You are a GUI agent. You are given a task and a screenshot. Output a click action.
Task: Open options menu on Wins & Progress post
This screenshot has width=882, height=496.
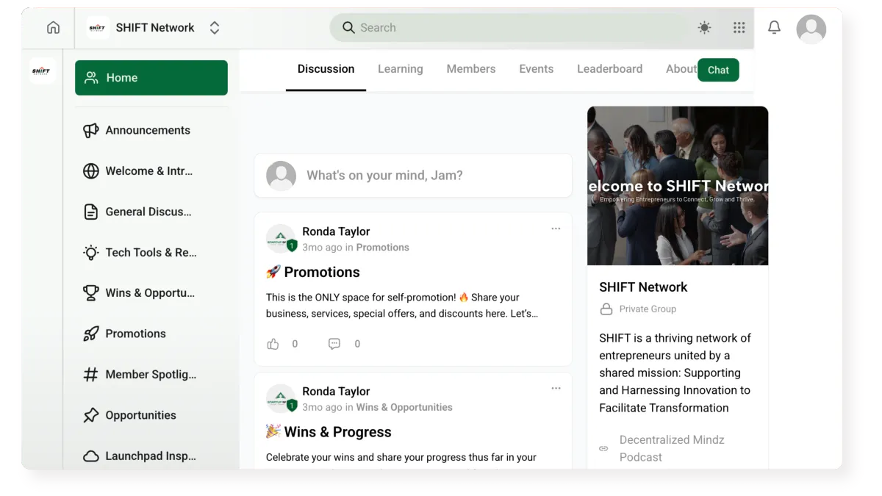coord(556,388)
